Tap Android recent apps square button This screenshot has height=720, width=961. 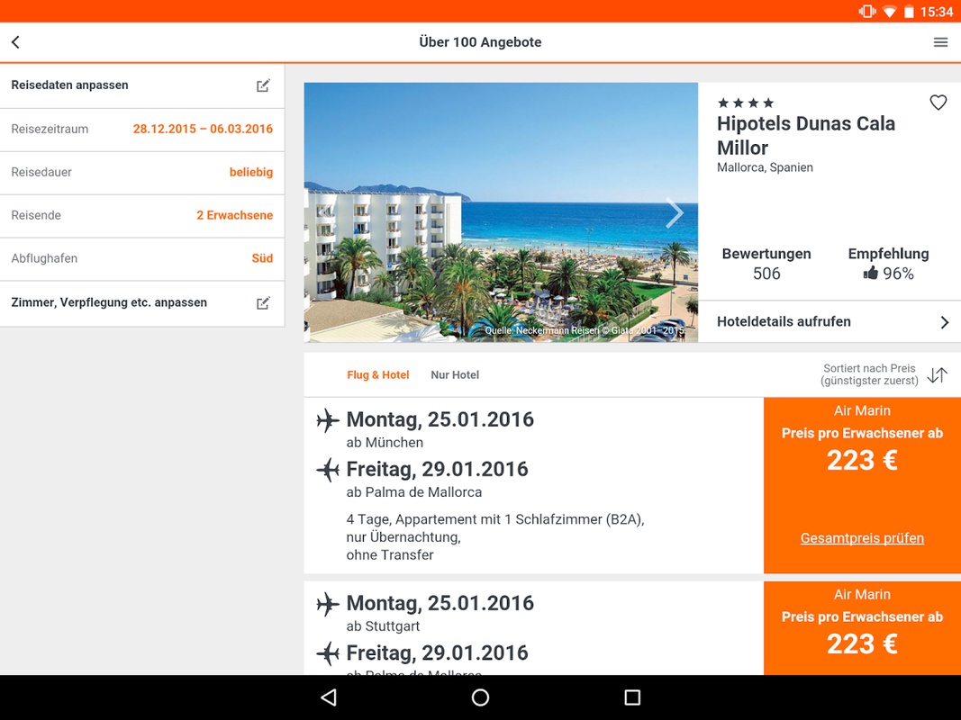[632, 697]
